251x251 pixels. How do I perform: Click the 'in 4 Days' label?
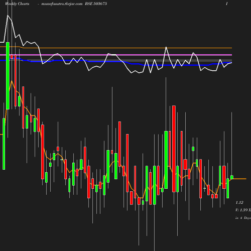(243, 218)
